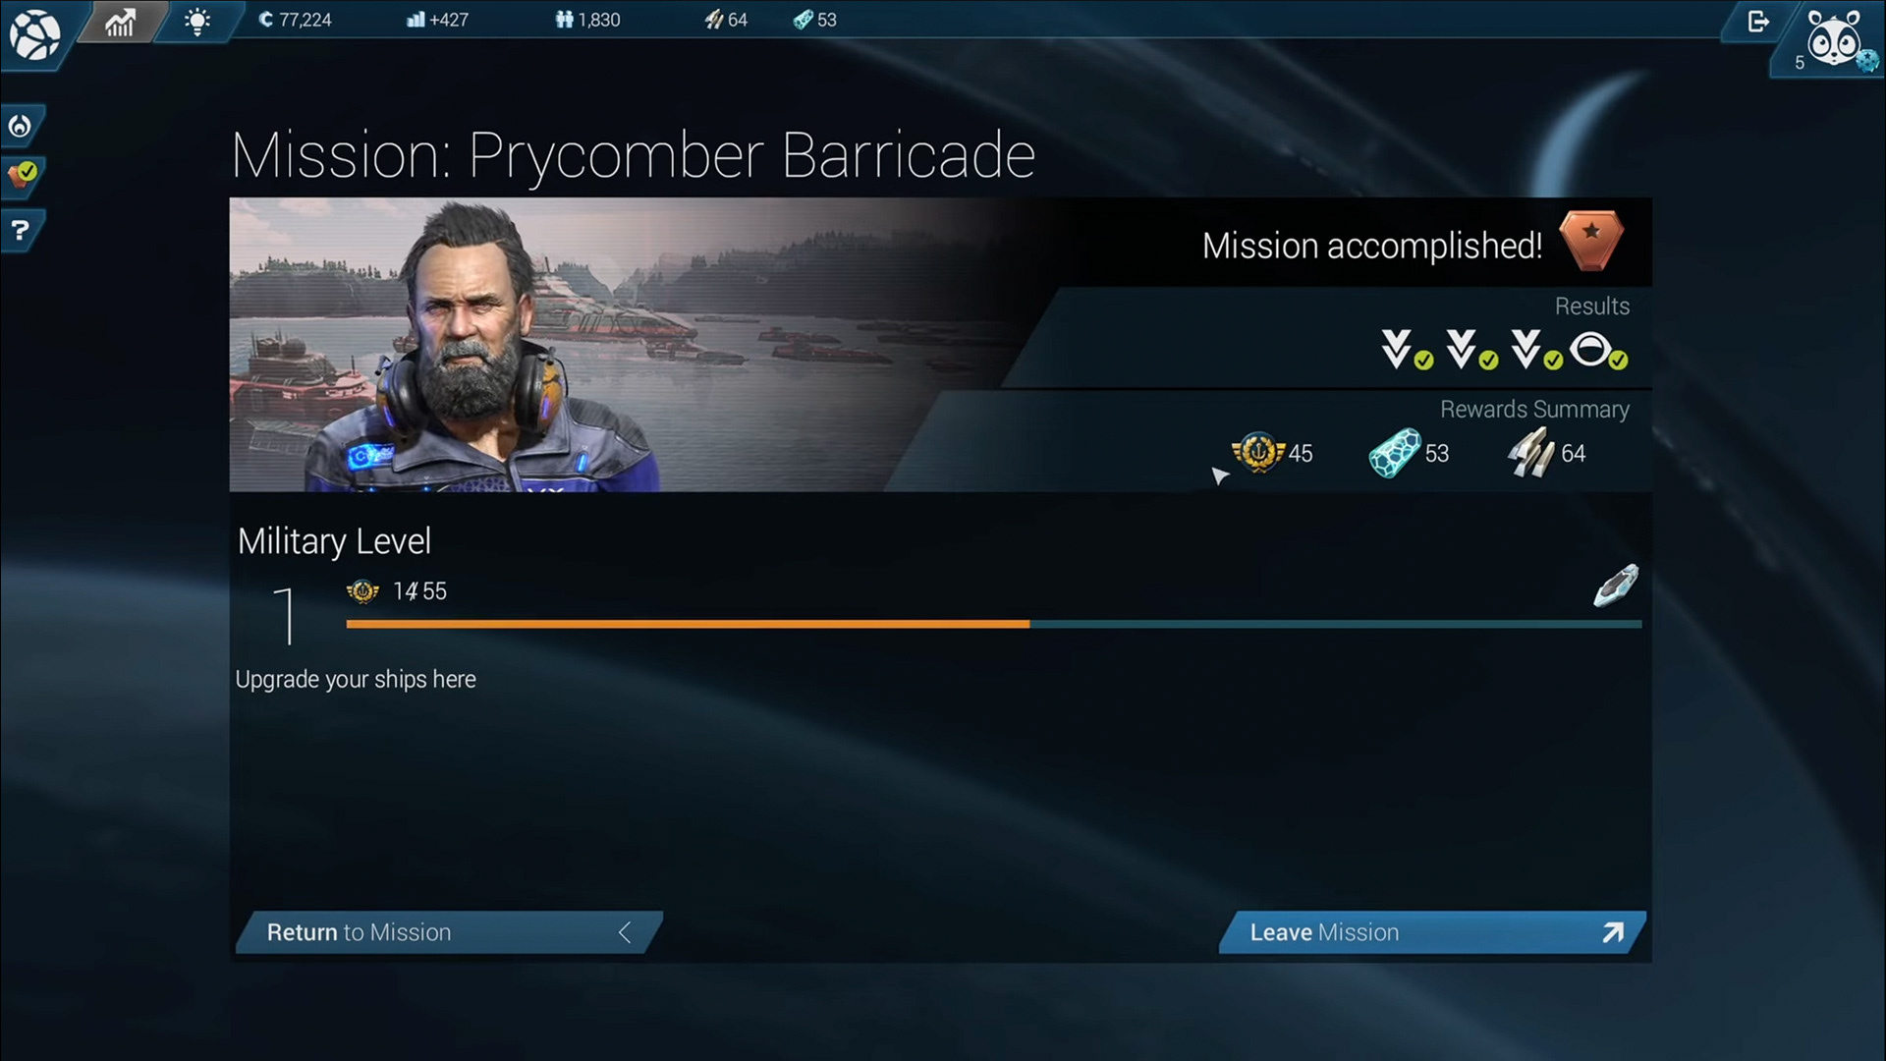Click the military experience reward 45
Viewport: 1886px width, 1061px height.
(x=1272, y=453)
